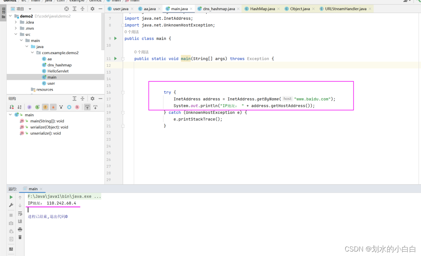The image size is (421, 256).
Task: Toggle show lambdas pink lambda icon
Action: click(77, 107)
